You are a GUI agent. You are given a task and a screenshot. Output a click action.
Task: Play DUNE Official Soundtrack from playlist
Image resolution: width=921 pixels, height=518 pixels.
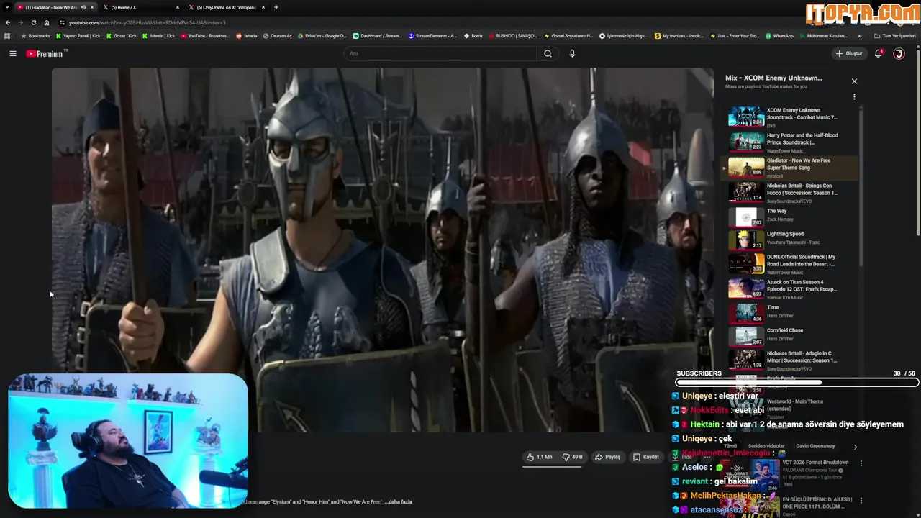790,263
